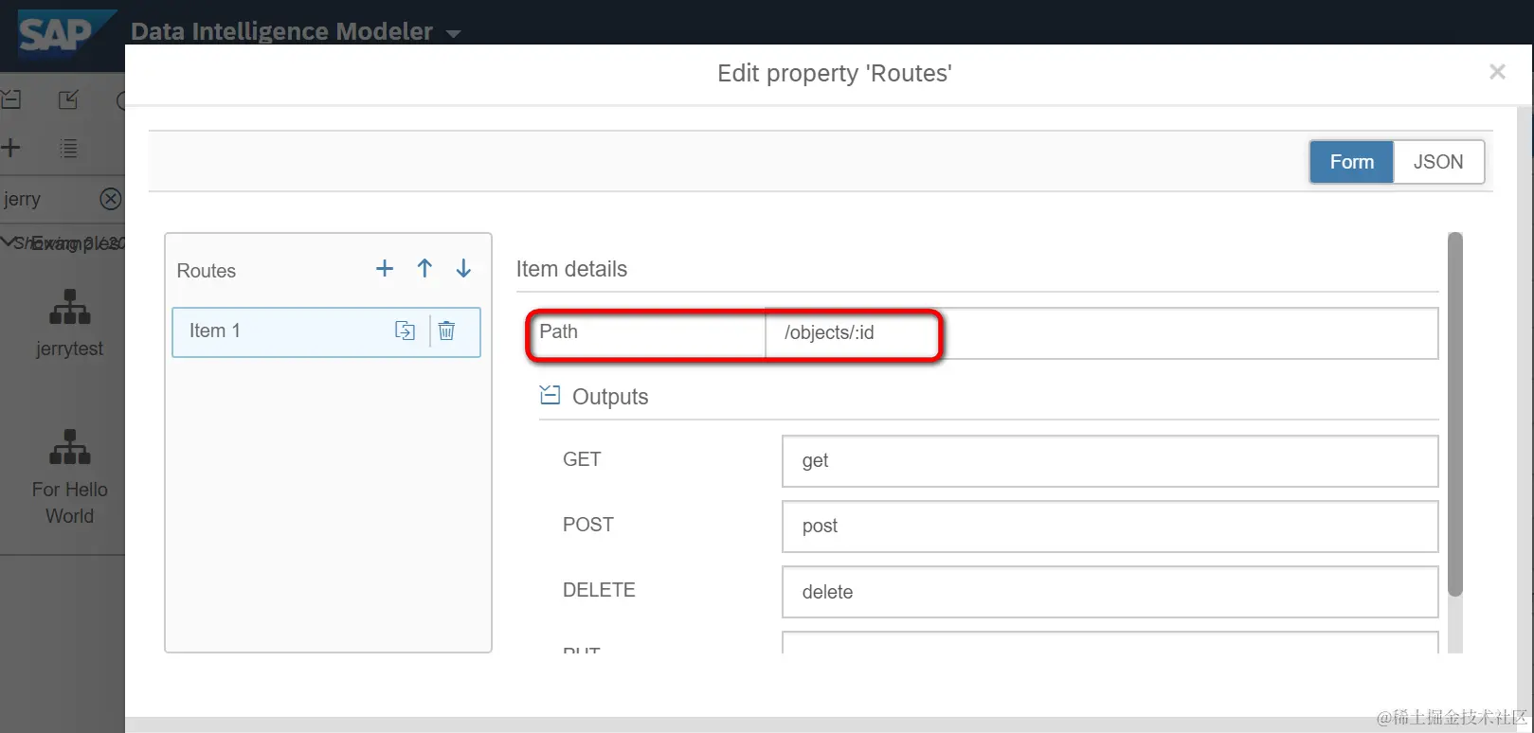Click the POST output field

coord(1110,527)
